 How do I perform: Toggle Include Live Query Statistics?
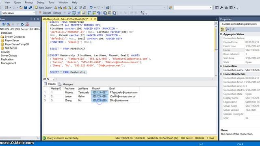94,13
